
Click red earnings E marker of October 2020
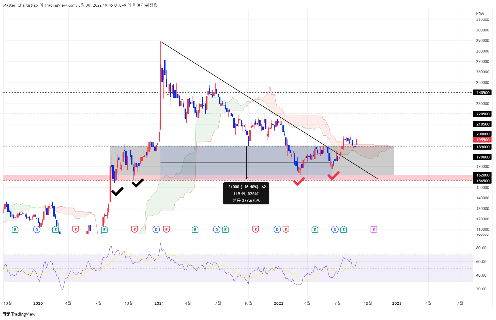[134, 230]
